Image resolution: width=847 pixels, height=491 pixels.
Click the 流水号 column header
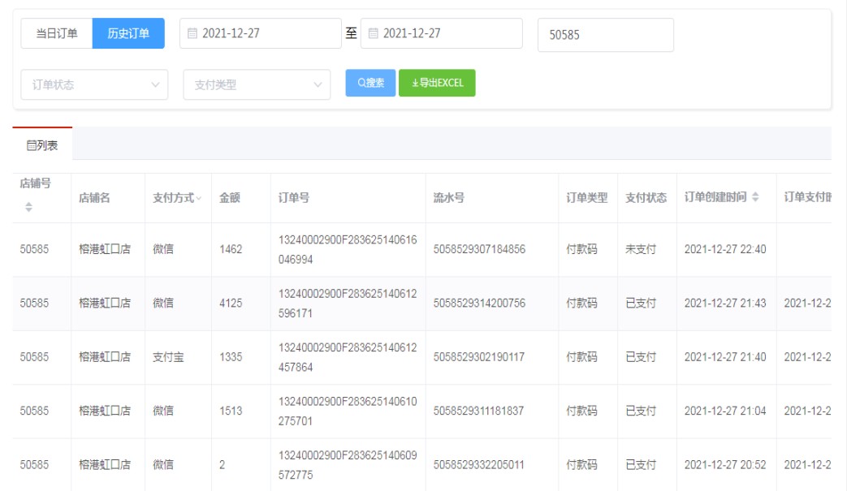click(x=449, y=198)
